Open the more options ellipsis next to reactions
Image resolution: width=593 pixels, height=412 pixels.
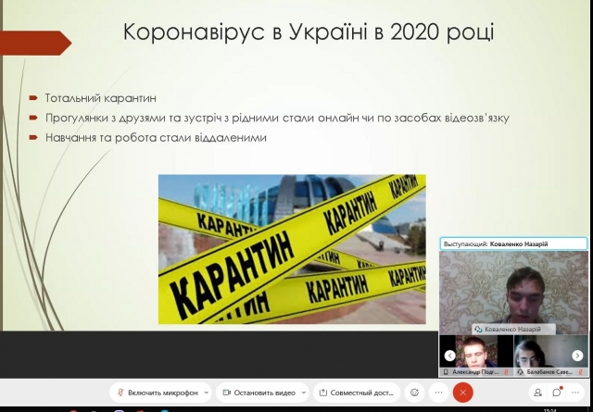438,393
